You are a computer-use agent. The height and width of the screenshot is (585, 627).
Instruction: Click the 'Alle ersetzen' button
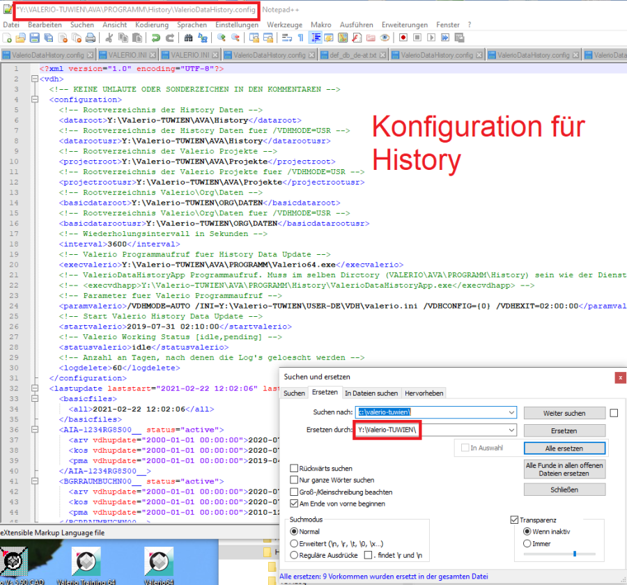564,448
